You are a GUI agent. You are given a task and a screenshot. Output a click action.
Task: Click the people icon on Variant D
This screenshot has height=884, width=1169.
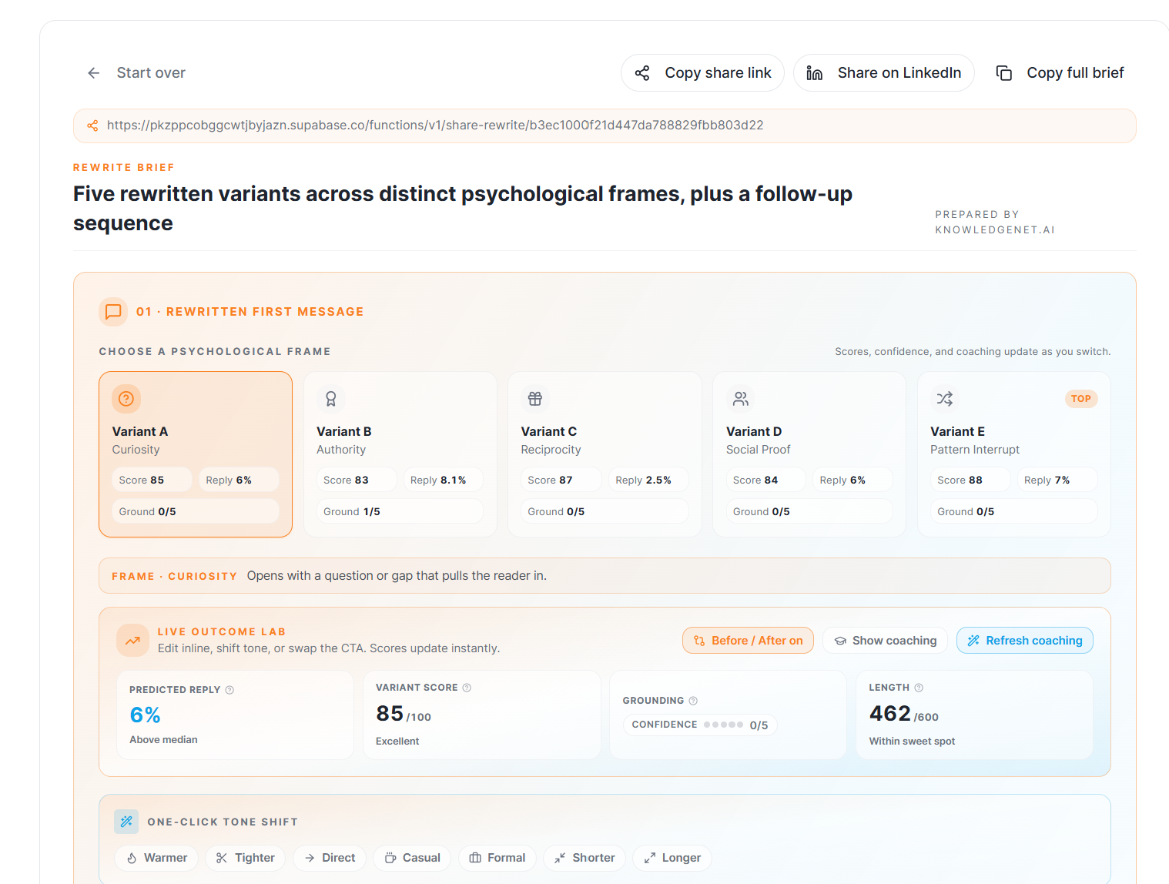pos(740,399)
